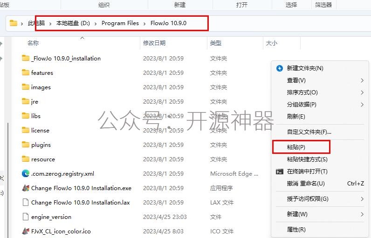Click the new folder icon in context menu
This screenshot has height=238, width=371.
(280, 68)
